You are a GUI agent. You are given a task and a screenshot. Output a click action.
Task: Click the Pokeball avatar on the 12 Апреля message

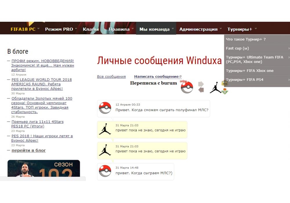[x=105, y=108]
